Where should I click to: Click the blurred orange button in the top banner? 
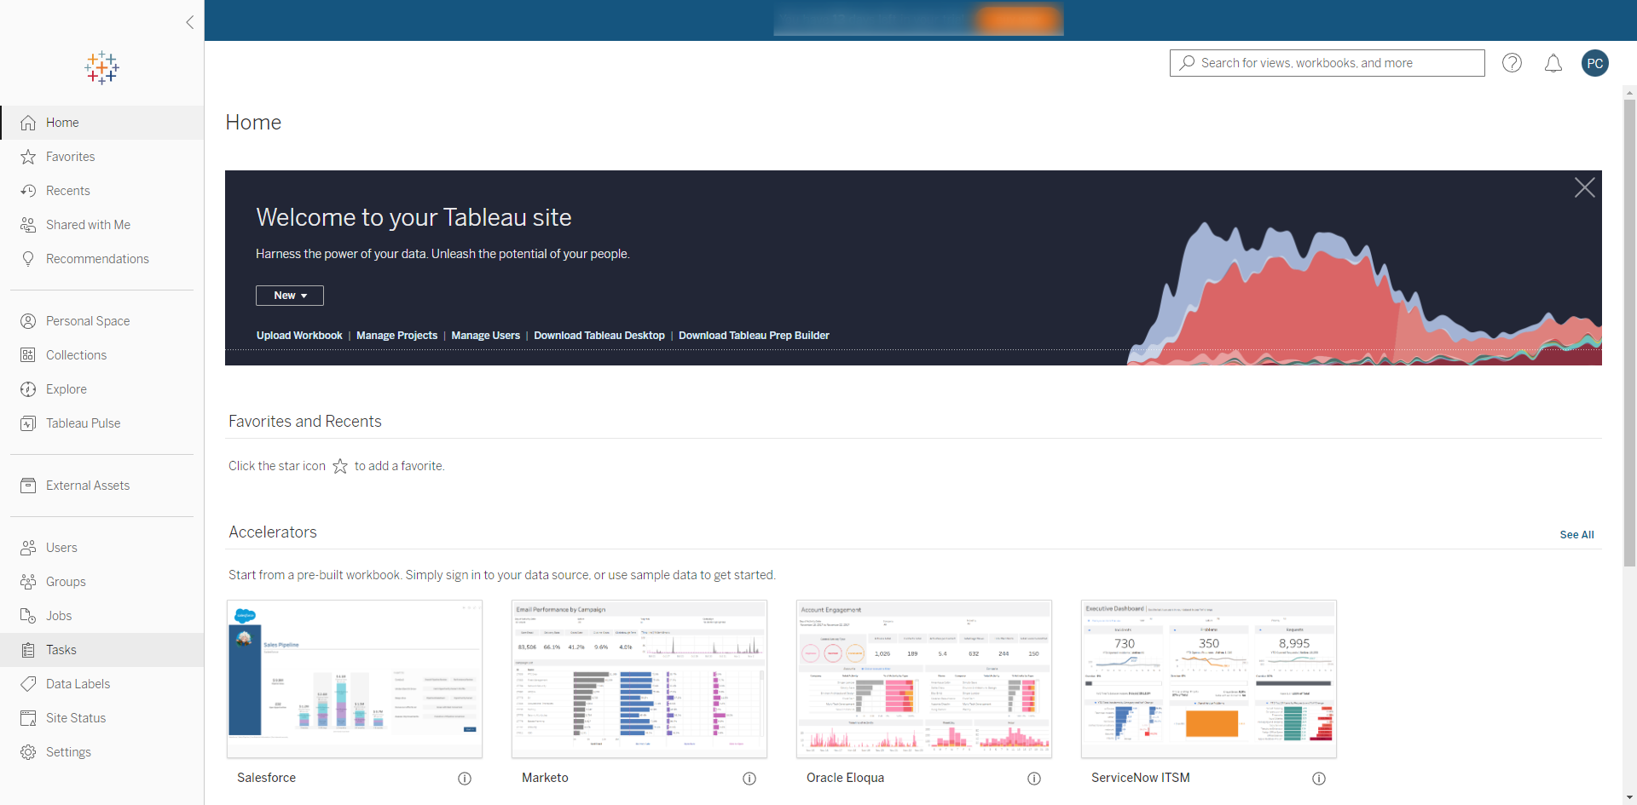point(1019,19)
